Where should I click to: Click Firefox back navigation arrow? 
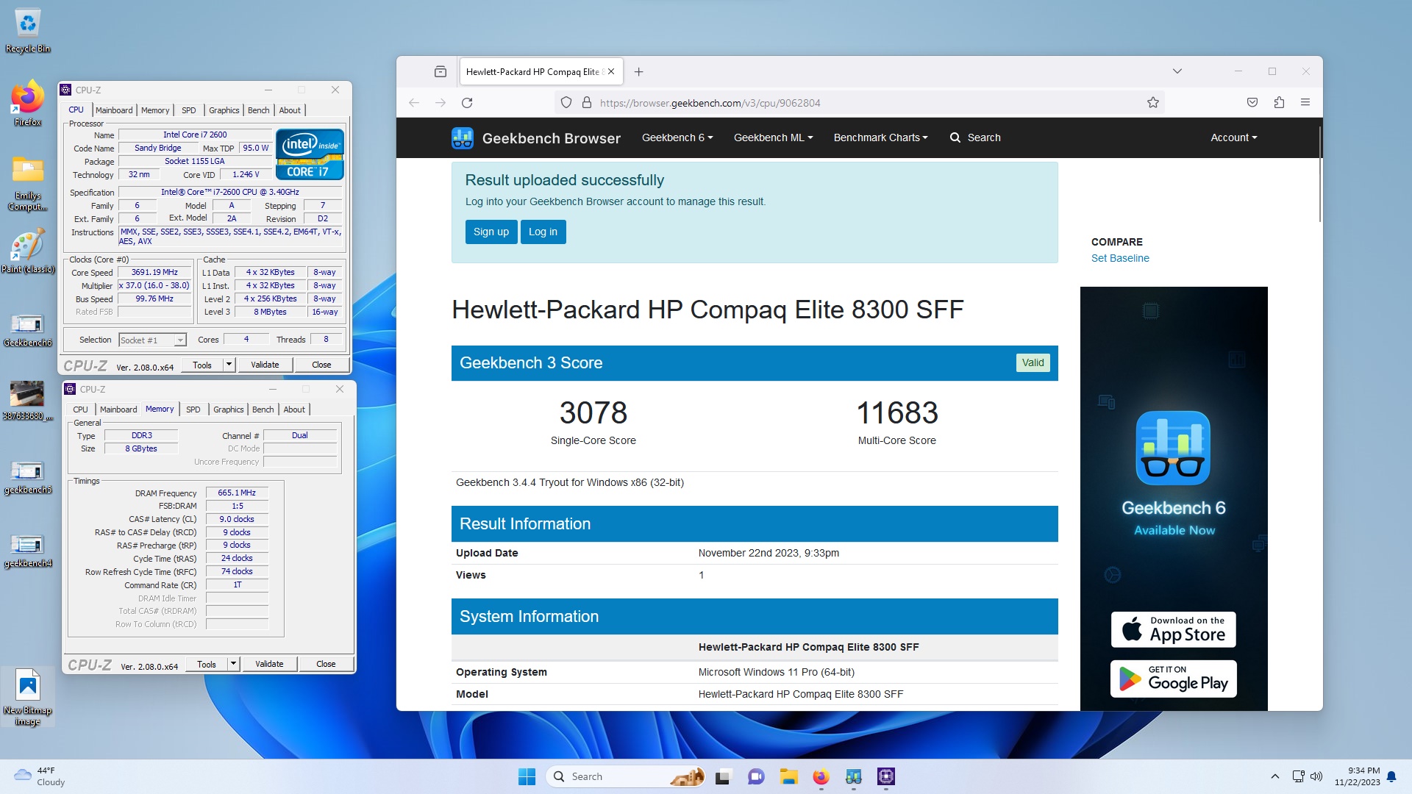click(414, 103)
